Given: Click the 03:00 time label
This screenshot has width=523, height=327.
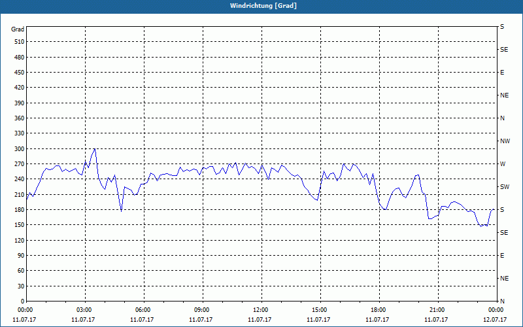Looking at the screenshot, I should [86, 309].
